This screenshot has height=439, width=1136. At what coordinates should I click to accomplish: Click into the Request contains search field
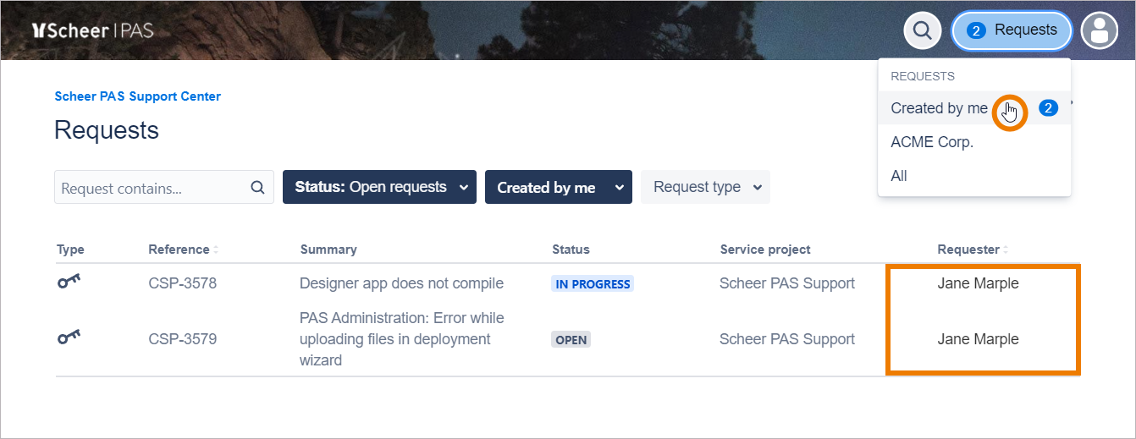(152, 188)
